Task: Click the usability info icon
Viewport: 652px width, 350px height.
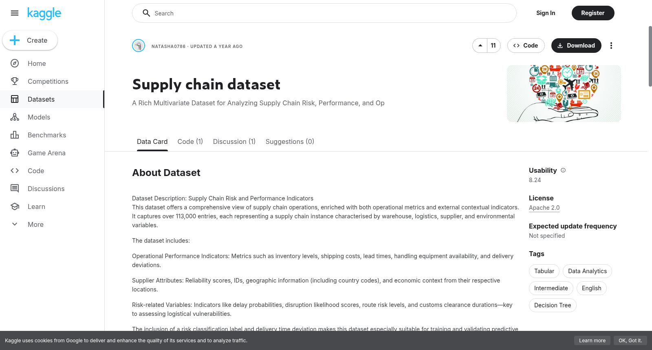Action: [563, 170]
